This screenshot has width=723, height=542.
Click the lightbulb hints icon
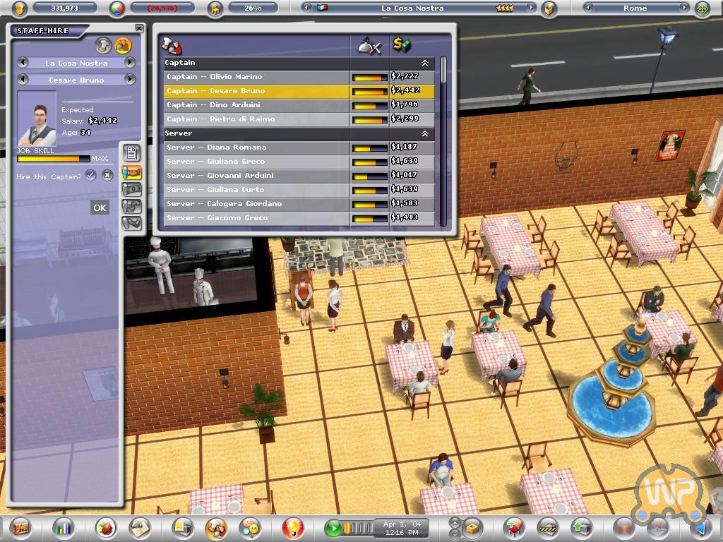click(x=292, y=527)
